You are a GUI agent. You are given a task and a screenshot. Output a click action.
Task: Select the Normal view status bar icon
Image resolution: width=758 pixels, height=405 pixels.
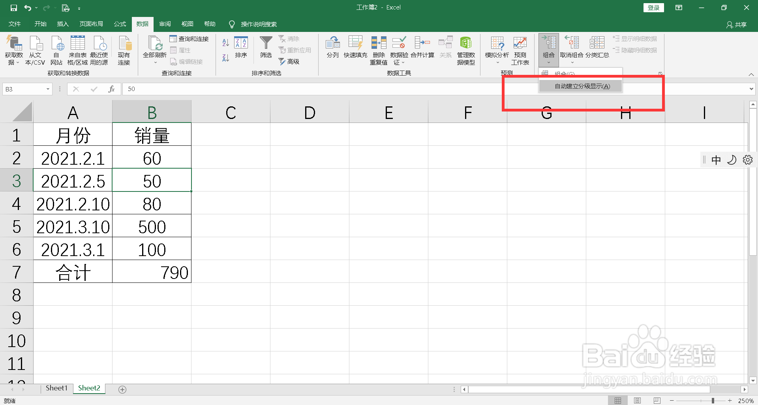click(x=618, y=400)
